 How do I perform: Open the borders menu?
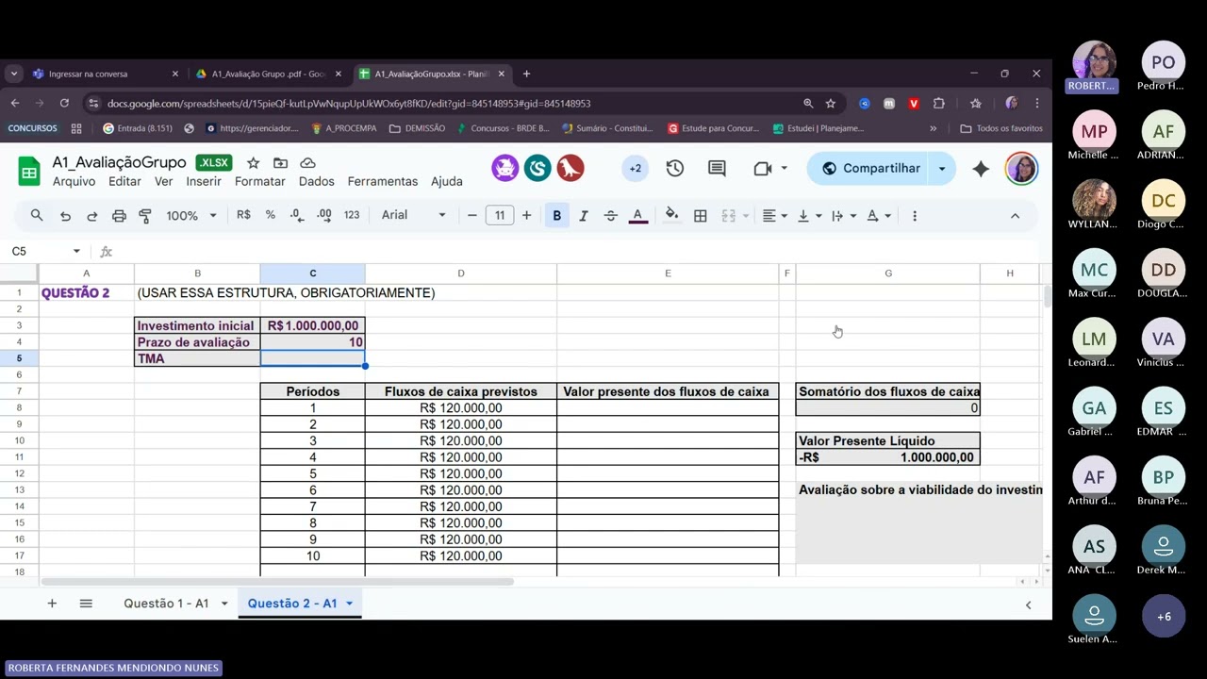click(x=701, y=216)
